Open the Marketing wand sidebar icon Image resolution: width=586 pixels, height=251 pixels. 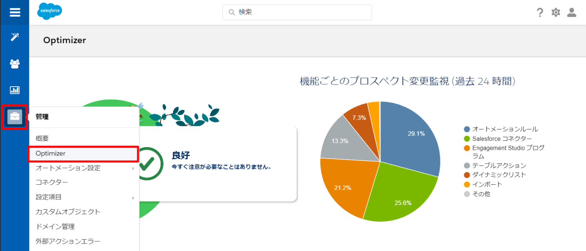pyautogui.click(x=15, y=37)
